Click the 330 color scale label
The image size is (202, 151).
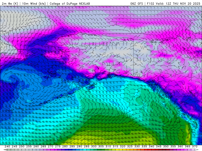[x=137, y=146]
